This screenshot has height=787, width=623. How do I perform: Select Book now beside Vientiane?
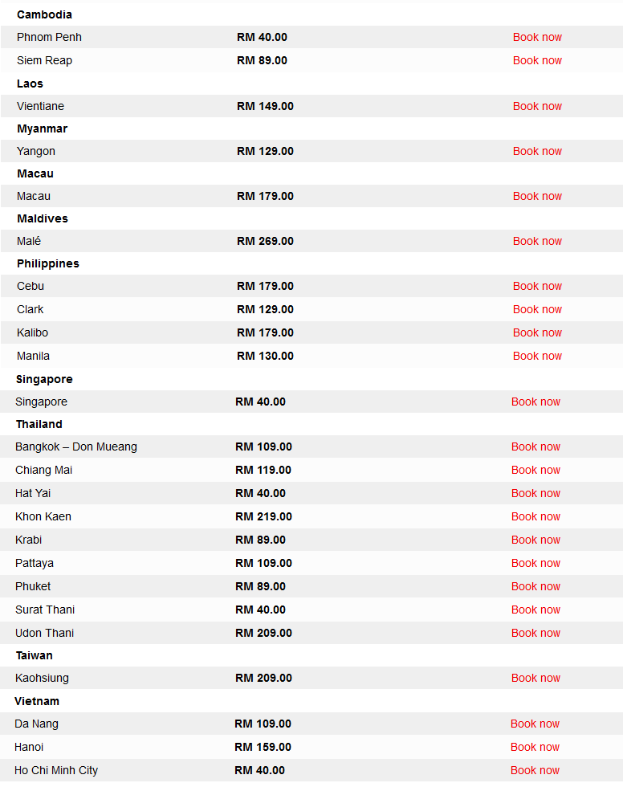coord(537,106)
